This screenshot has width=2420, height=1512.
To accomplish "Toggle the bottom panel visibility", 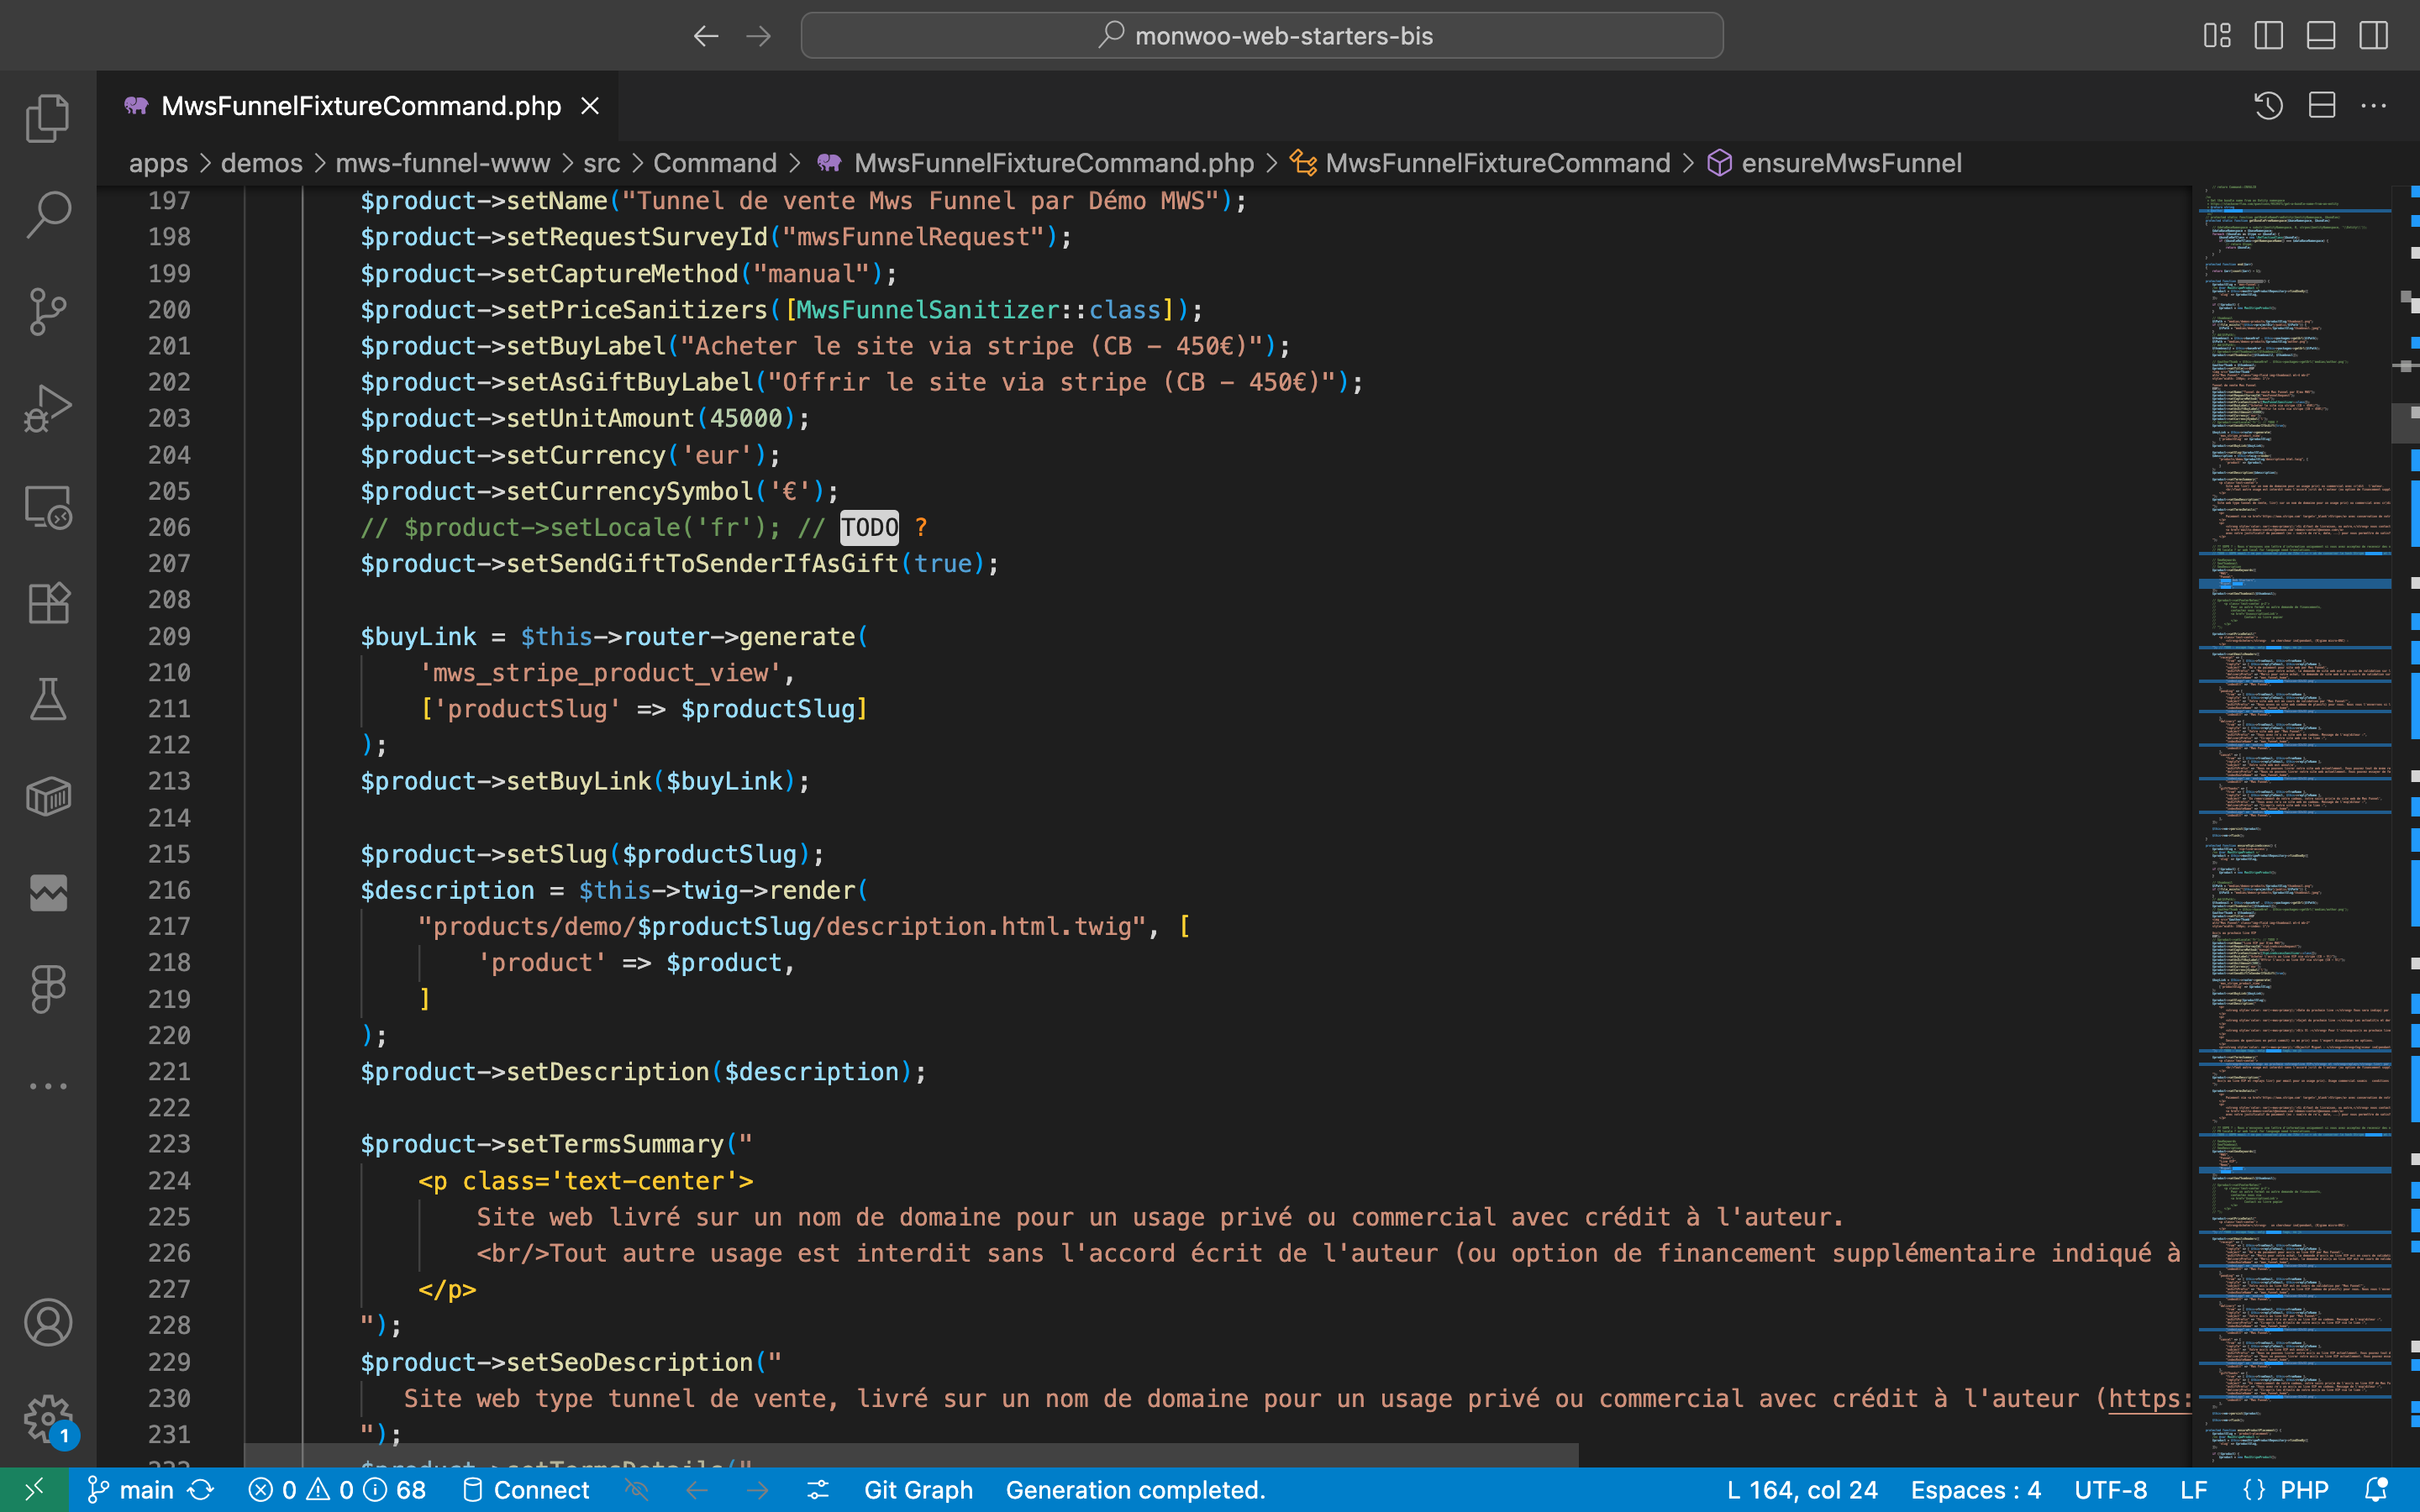I will click(x=2321, y=36).
